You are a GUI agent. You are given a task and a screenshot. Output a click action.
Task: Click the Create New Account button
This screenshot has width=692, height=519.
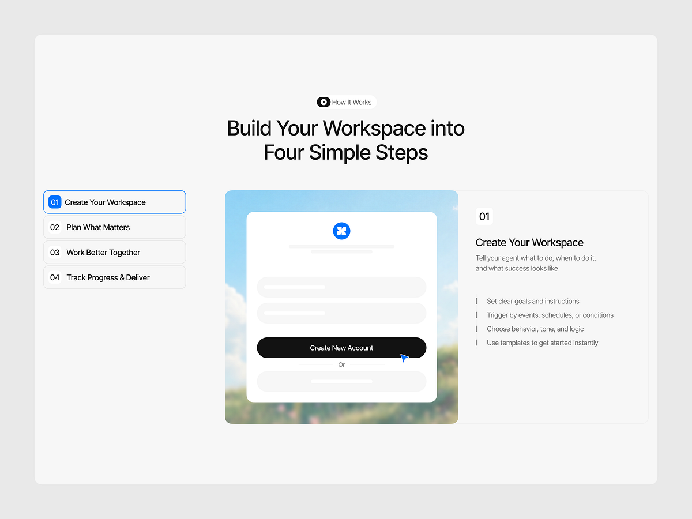click(x=341, y=348)
